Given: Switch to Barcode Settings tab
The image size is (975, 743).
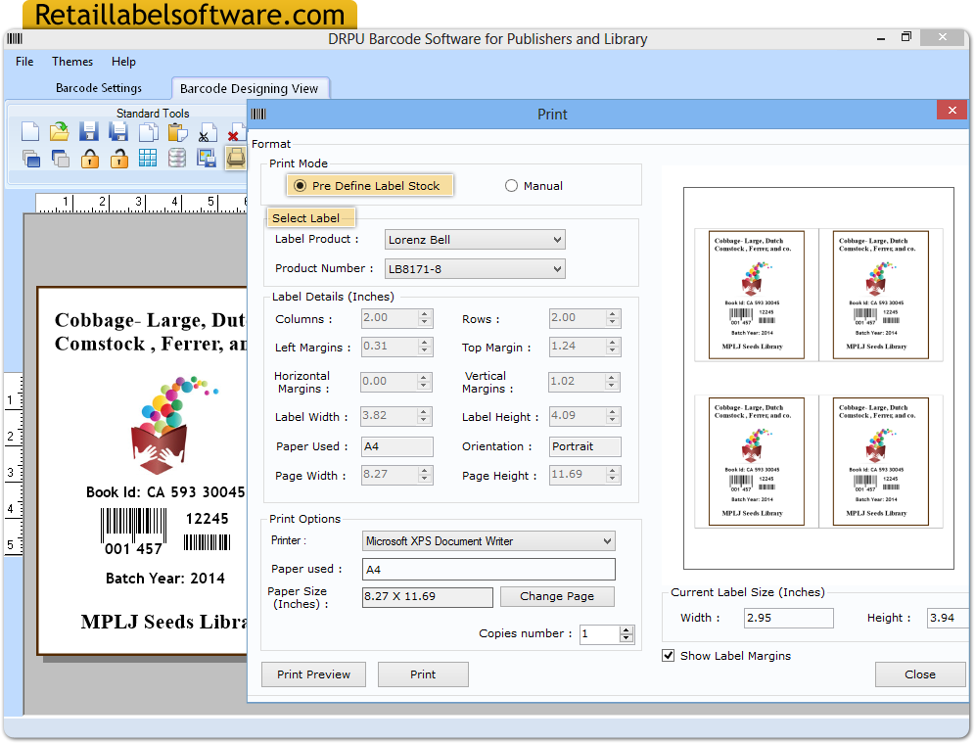Looking at the screenshot, I should 99,88.
